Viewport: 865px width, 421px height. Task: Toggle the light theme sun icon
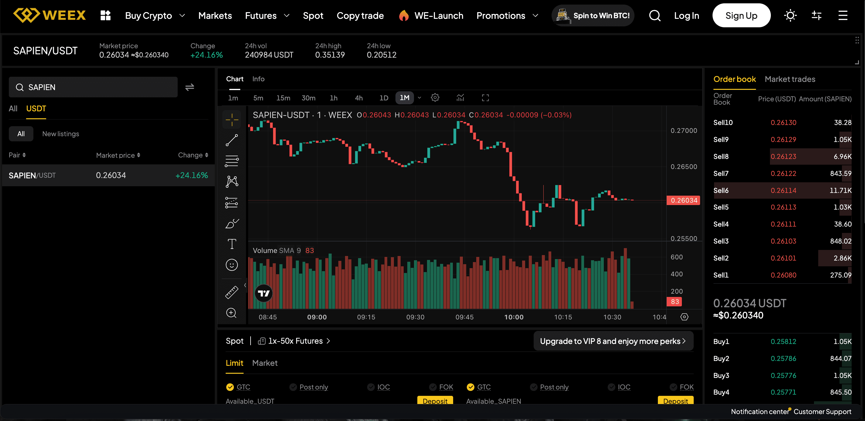pos(791,15)
